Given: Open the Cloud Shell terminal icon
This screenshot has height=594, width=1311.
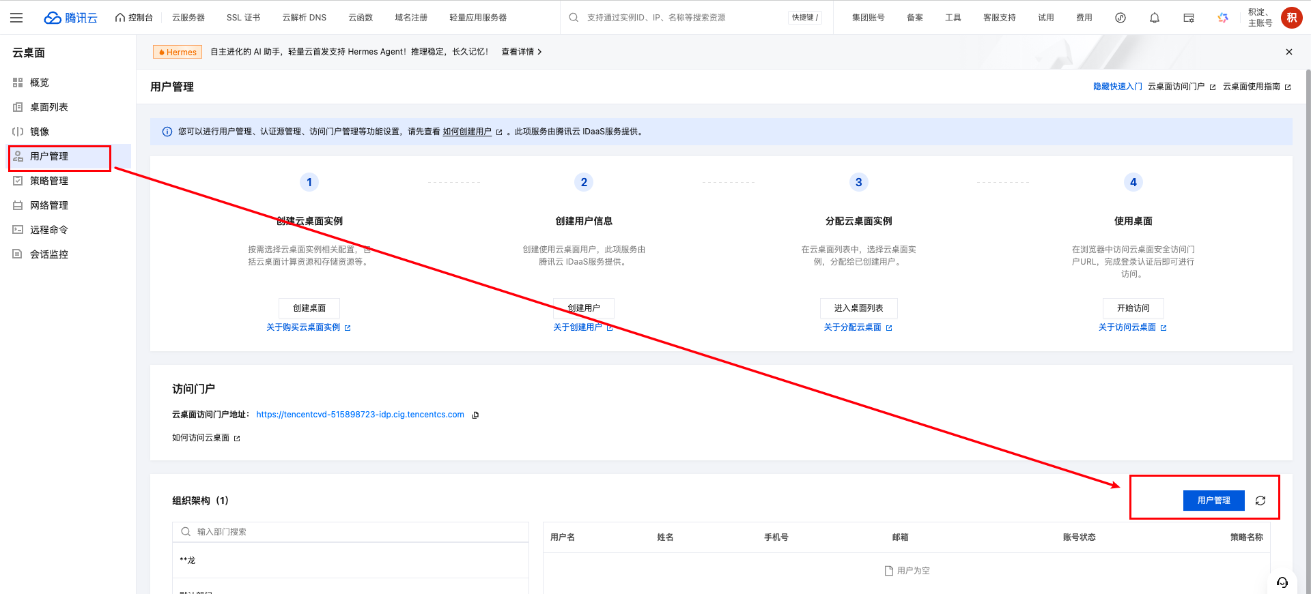Looking at the screenshot, I should pos(1189,18).
